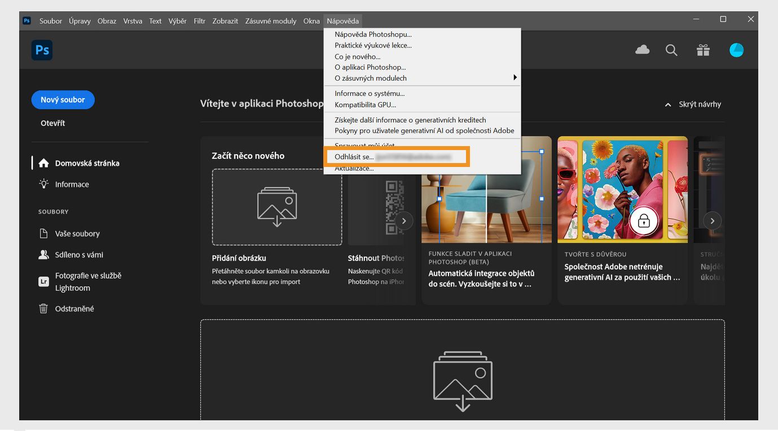Screen dimensions: 778x431
Task: Click the Odstraněné trash icon
Action: point(43,309)
